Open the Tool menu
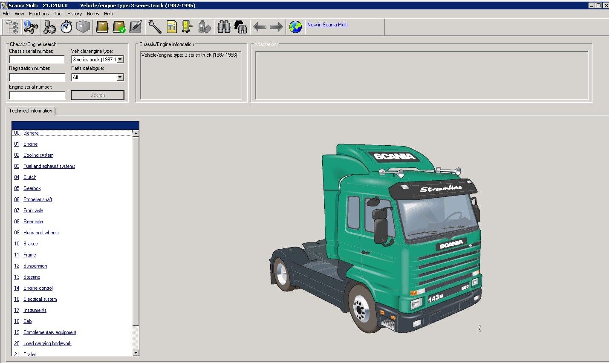This screenshot has width=609, height=363. pos(58,14)
